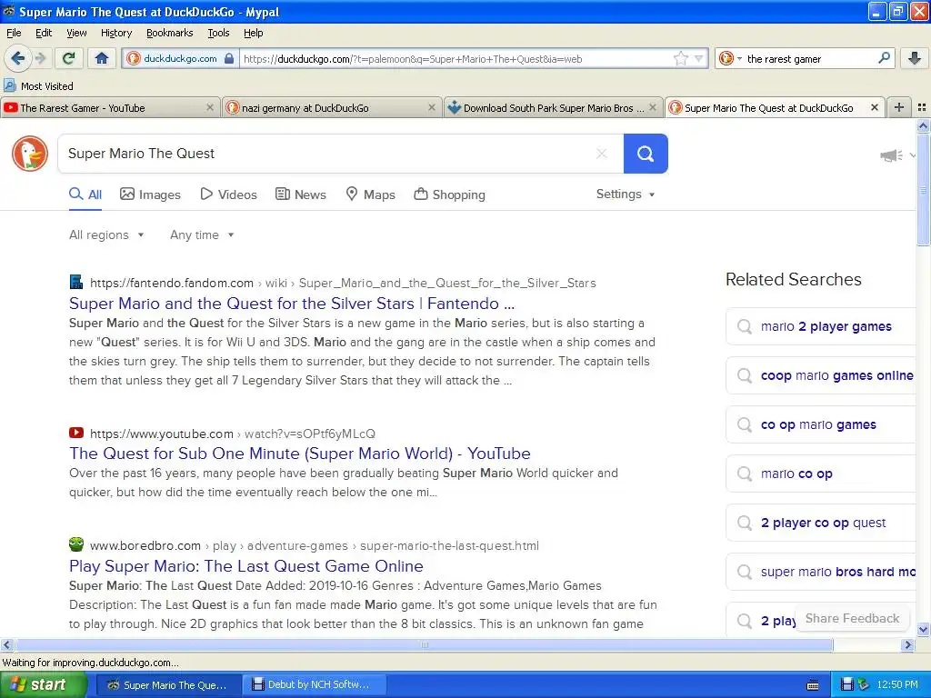The height and width of the screenshot is (698, 931).
Task: Close the nazi germany DuckDuckGo tab
Action: coord(432,107)
